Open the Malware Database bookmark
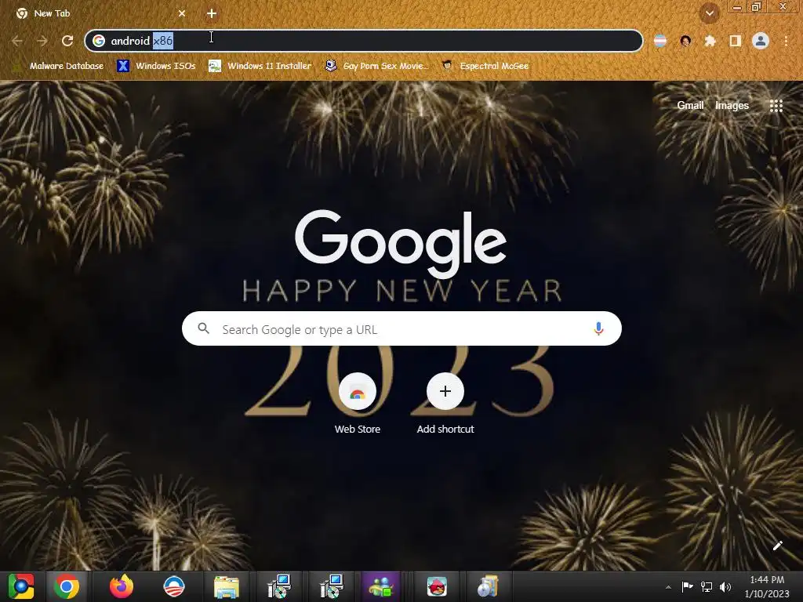Image resolution: width=803 pixels, height=602 pixels. pos(59,66)
